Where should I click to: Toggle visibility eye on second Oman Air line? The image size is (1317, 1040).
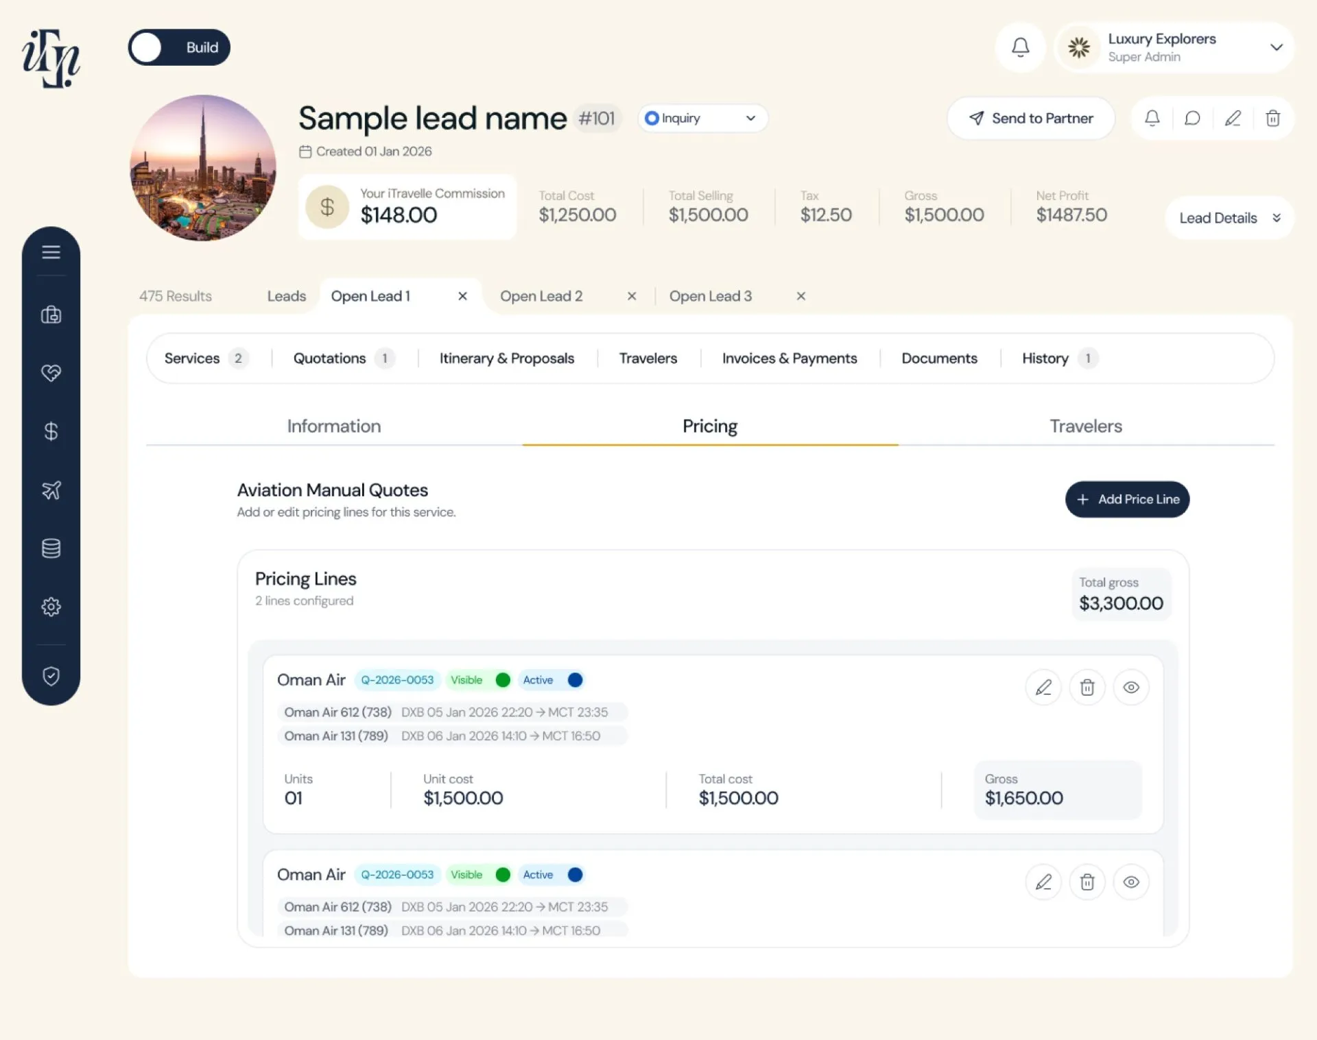(1131, 882)
